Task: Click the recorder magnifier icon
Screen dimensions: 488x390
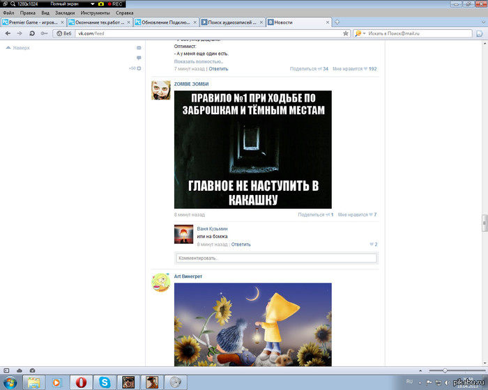Action: [x=13, y=4]
